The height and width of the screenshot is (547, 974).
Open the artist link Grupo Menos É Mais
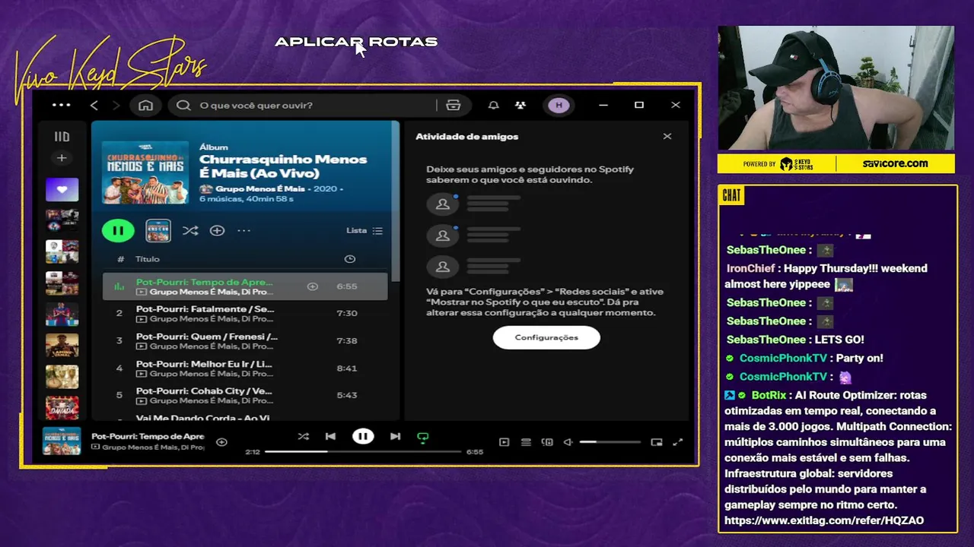(259, 188)
